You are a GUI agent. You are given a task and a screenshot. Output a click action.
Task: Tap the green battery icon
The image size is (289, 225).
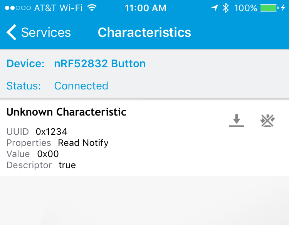(x=269, y=8)
